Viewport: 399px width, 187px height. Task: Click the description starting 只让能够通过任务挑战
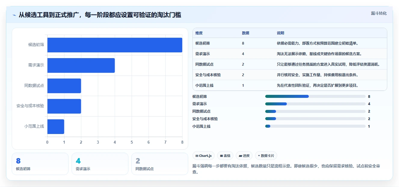[x=328, y=64]
